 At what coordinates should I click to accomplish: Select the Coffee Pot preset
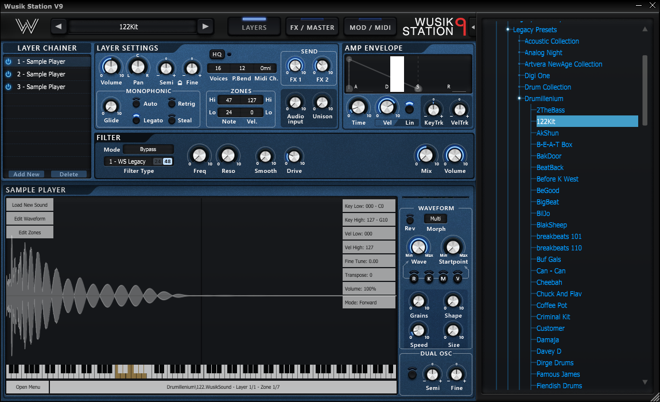click(x=552, y=306)
